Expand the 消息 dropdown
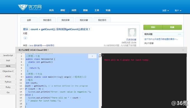Viewport: 190px width, 108px height. (x=165, y=11)
